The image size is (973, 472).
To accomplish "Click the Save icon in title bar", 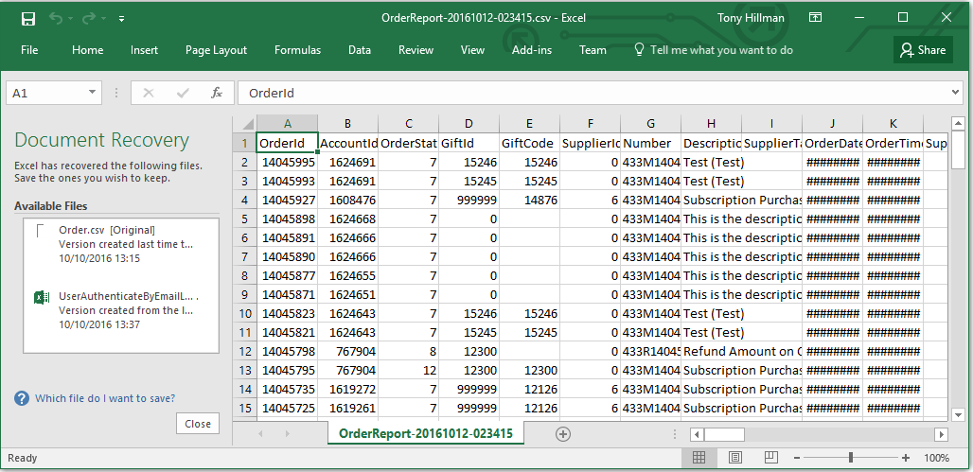I will pos(28,18).
